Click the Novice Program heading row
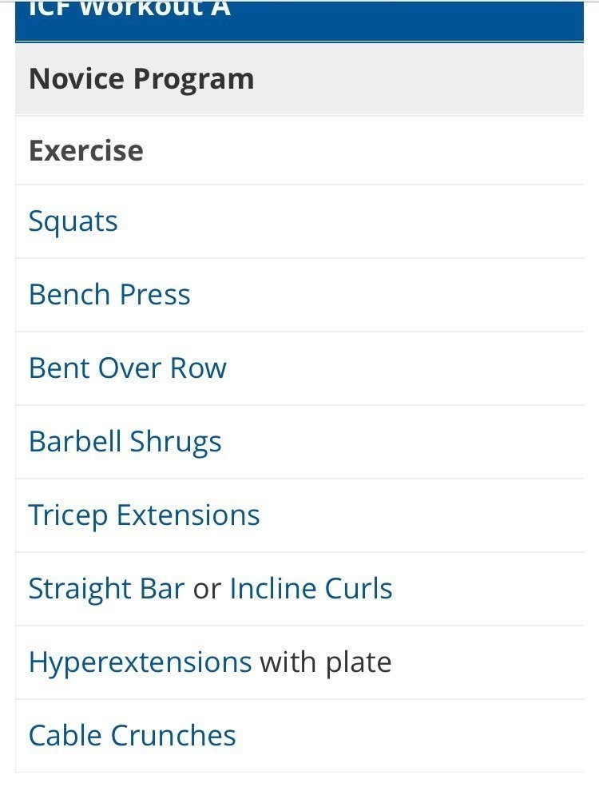Screen dimensions: 599x787 coord(299,79)
